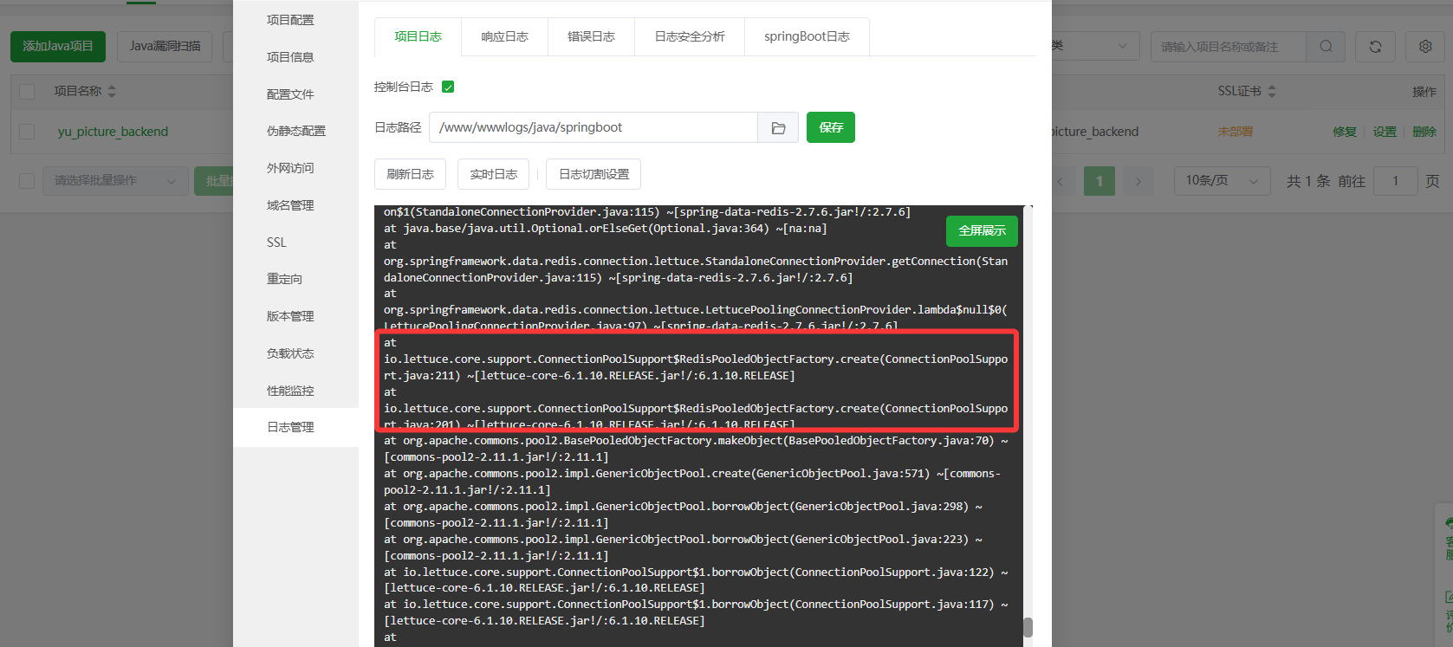
Task: Switch to the 错误日志 tab
Action: 591,36
